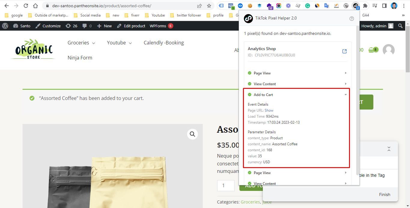Open the Chrome three-dot menu
Viewport: 410px width, 208px height.
[x=403, y=6]
